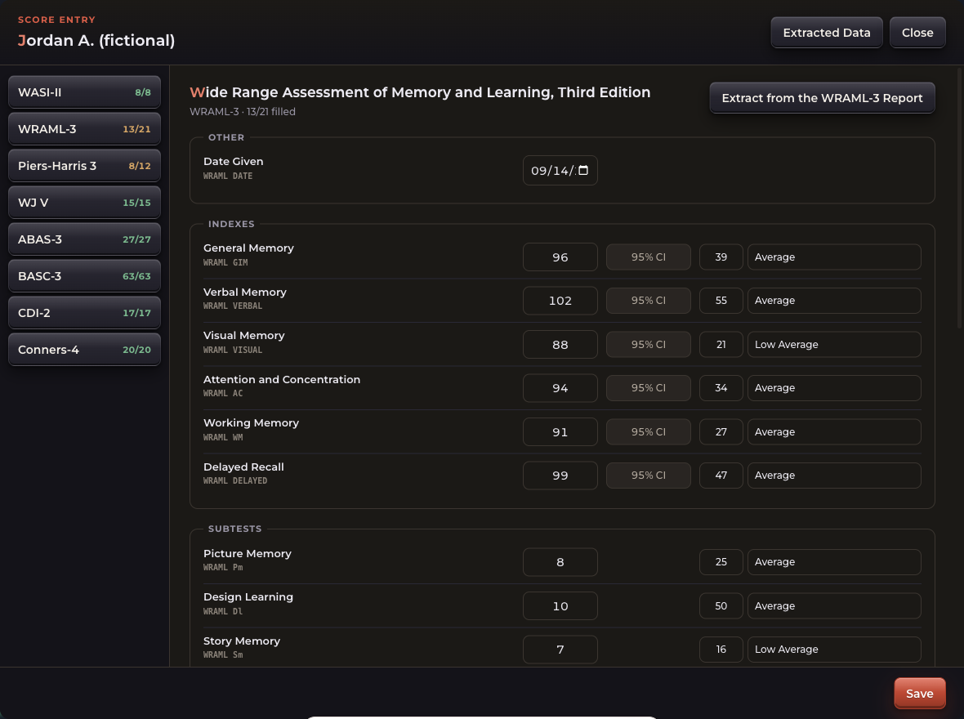The width and height of the screenshot is (964, 719).
Task: Edit Picture Memory percentile field 25
Action: (721, 562)
